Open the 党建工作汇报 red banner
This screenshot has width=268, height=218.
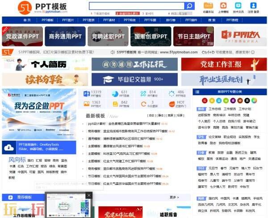[x=224, y=64]
